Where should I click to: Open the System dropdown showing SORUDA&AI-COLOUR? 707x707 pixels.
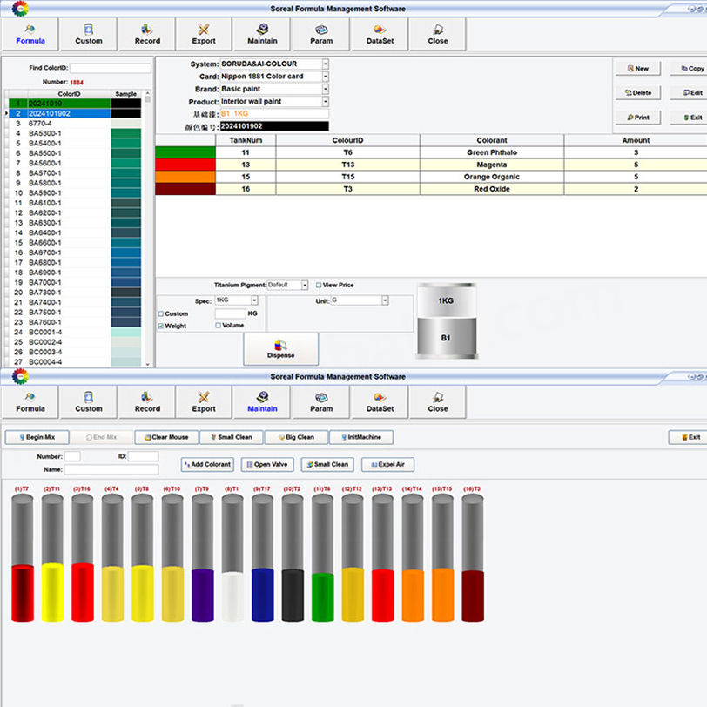326,64
